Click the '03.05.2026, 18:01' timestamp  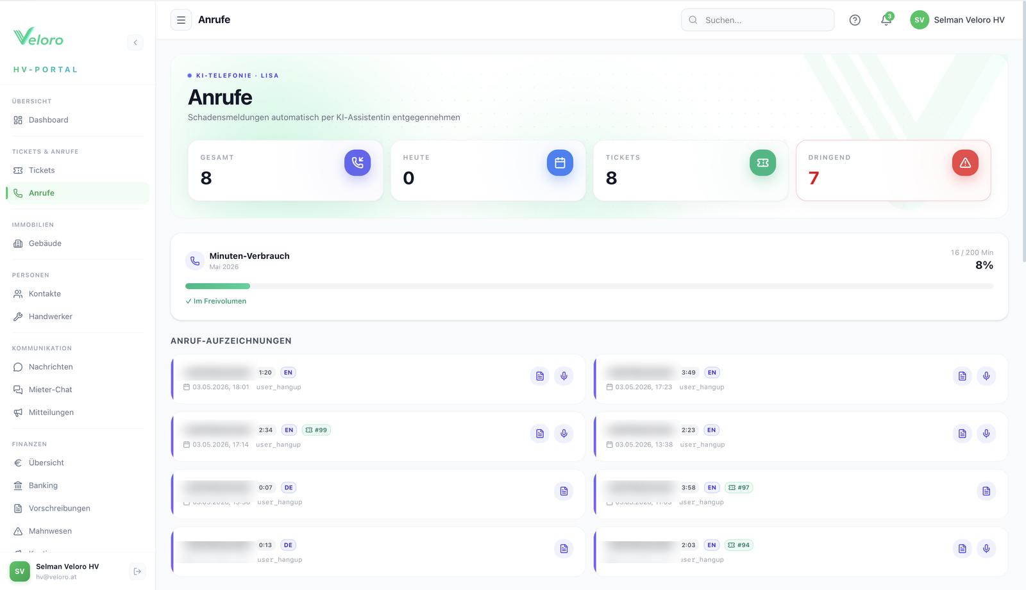[221, 387]
